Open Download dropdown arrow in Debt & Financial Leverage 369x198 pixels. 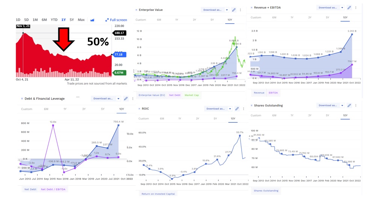point(118,99)
